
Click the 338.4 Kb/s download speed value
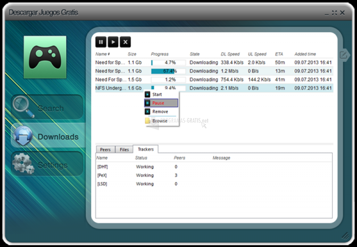point(232,62)
